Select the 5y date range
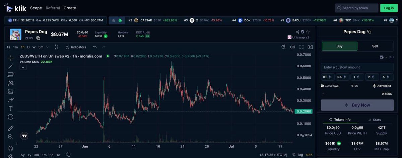The height and width of the screenshot is (158, 402). pyautogui.click(x=23, y=155)
